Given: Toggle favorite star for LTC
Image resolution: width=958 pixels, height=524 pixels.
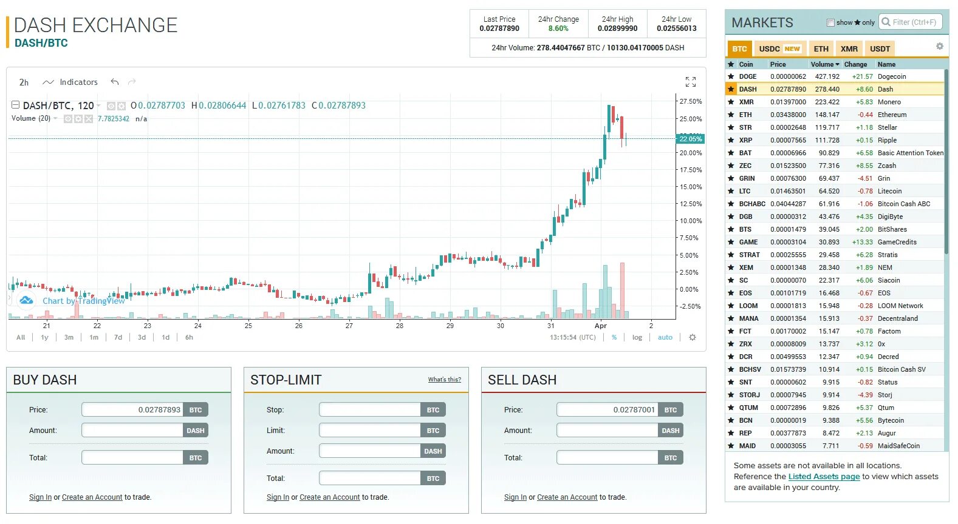Looking at the screenshot, I should pyautogui.click(x=731, y=191).
